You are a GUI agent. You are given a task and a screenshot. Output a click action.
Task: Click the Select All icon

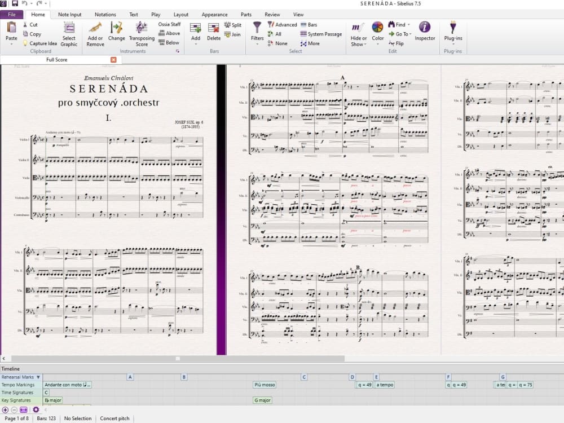click(x=271, y=34)
